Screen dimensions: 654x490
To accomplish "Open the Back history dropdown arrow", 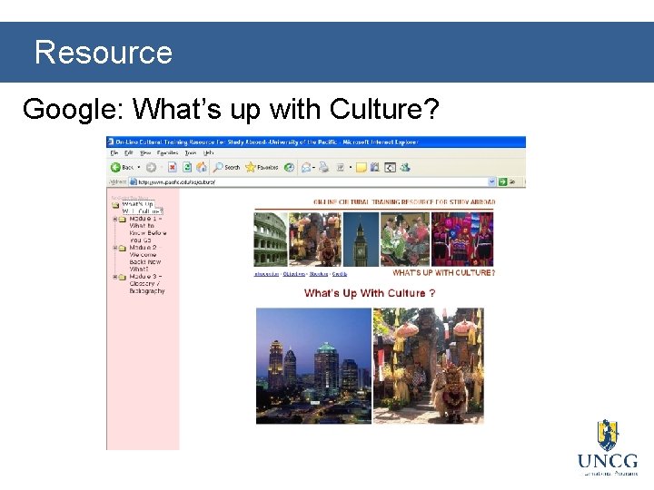I will (139, 168).
